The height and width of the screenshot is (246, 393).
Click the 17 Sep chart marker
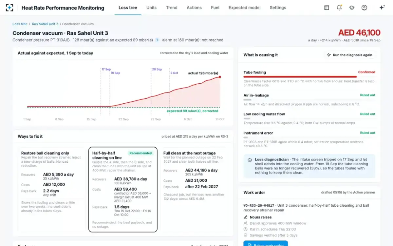point(106,69)
